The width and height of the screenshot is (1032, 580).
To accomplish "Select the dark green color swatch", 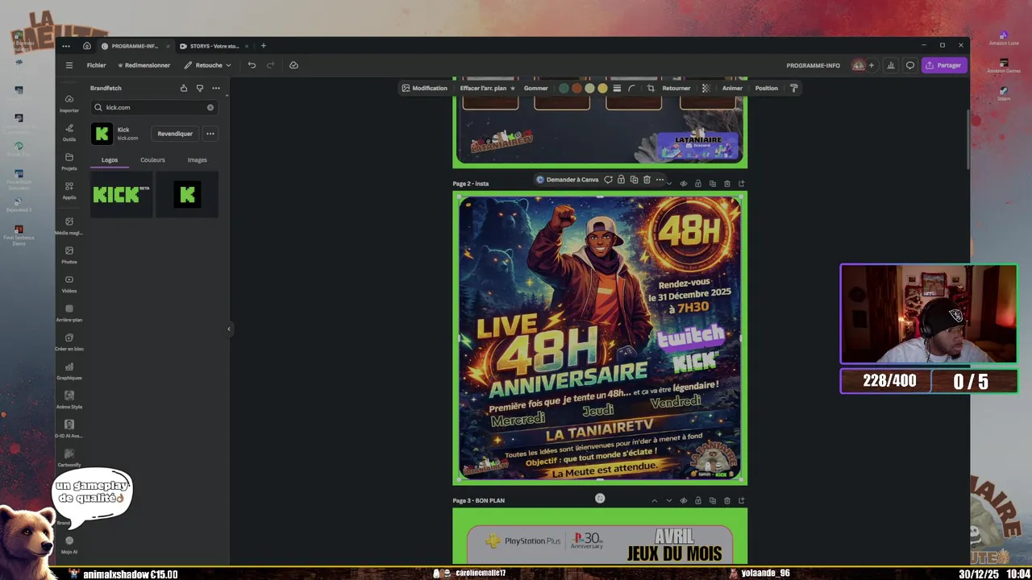I will (564, 88).
